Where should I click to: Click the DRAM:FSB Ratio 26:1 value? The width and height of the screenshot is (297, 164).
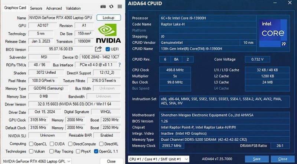tap(280, 145)
